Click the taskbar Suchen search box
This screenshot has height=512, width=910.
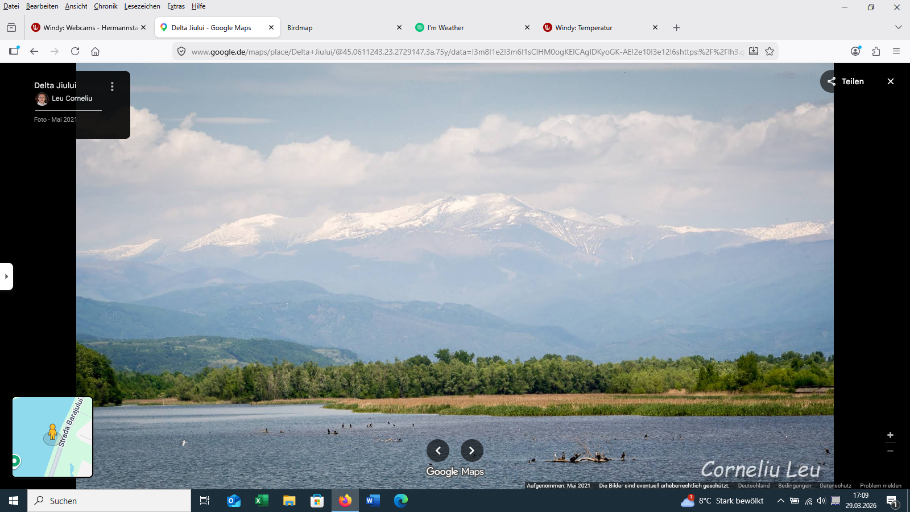(x=109, y=501)
